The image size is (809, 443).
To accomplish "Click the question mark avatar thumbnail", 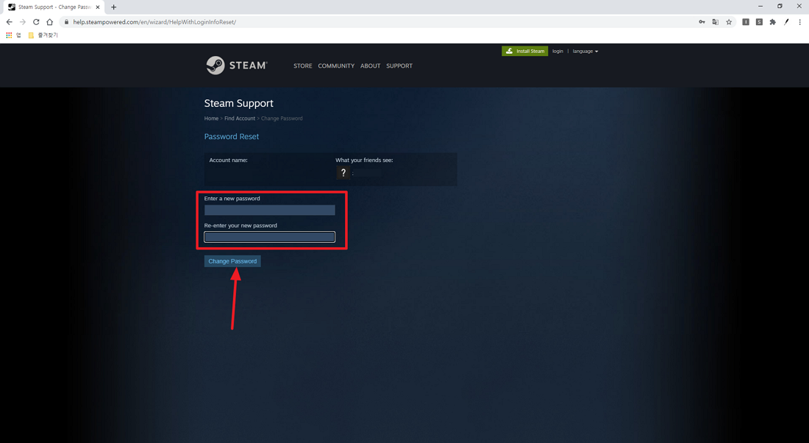I will coord(343,172).
